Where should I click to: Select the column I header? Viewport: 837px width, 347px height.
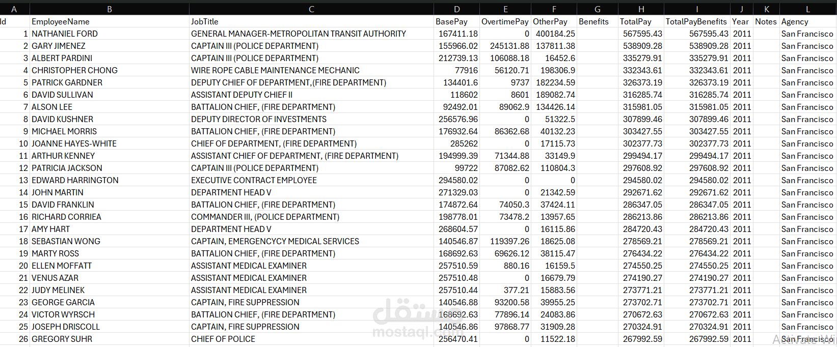tap(697, 9)
